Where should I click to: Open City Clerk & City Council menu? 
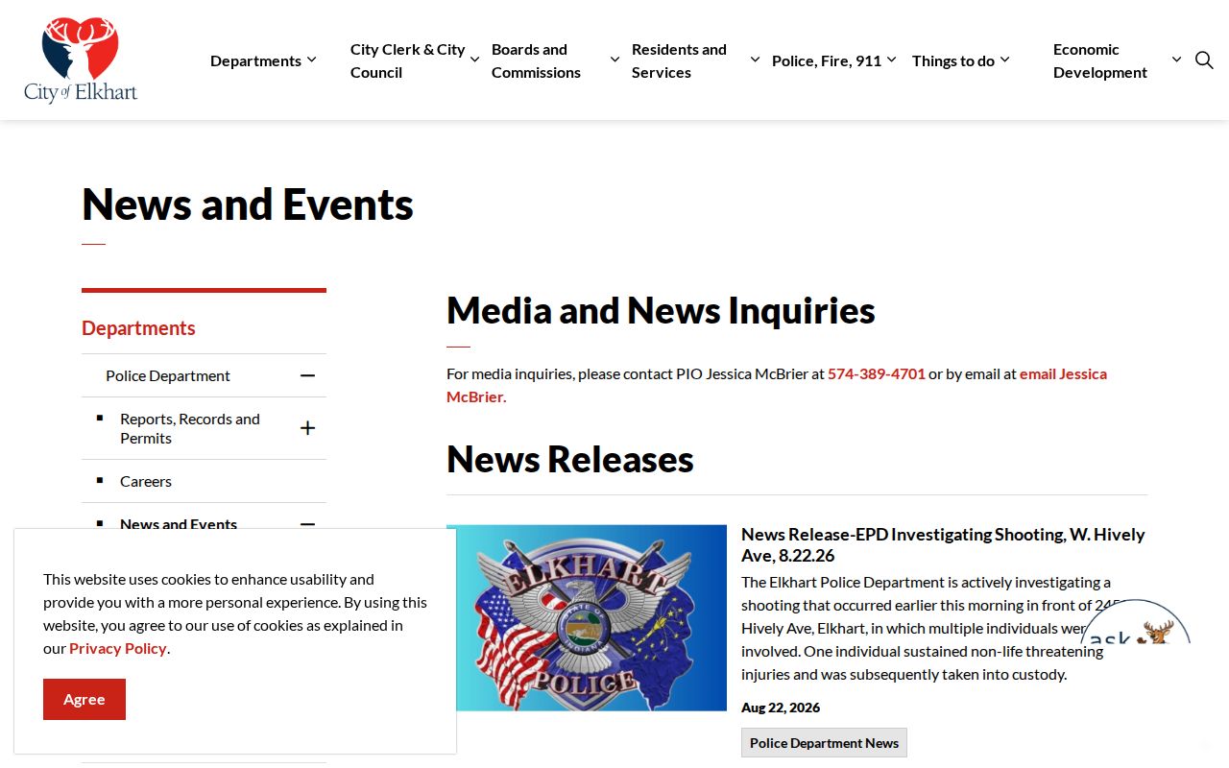[408, 60]
